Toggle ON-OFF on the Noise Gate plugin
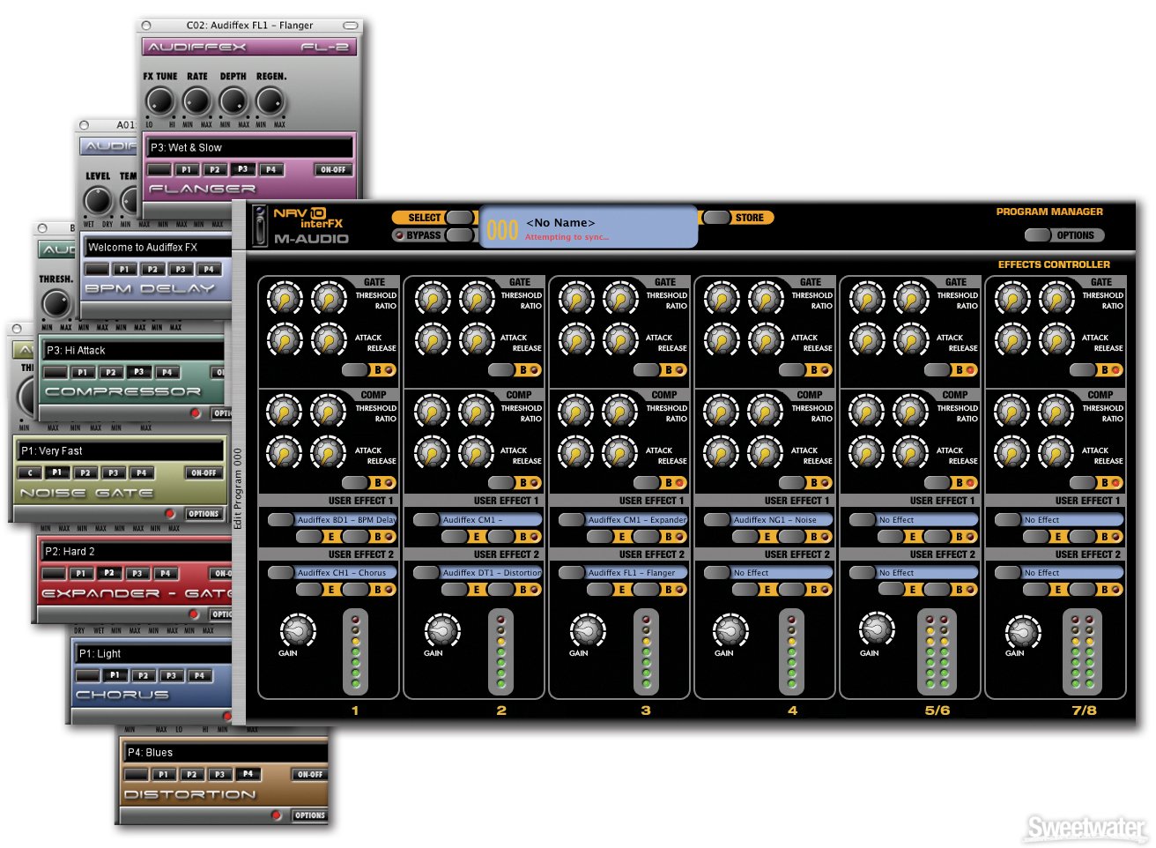The height and width of the screenshot is (848, 1156). coord(204,473)
